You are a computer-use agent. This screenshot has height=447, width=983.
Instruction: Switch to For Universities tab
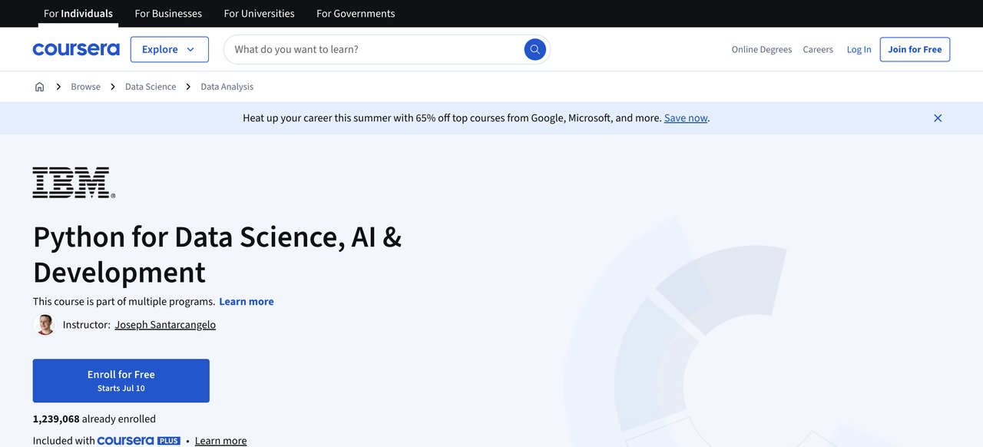[259, 14]
